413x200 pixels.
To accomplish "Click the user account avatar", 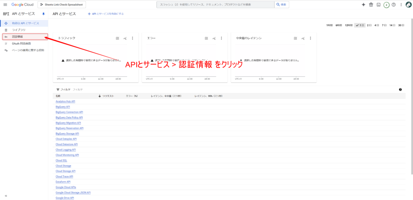I will pos(408,4).
